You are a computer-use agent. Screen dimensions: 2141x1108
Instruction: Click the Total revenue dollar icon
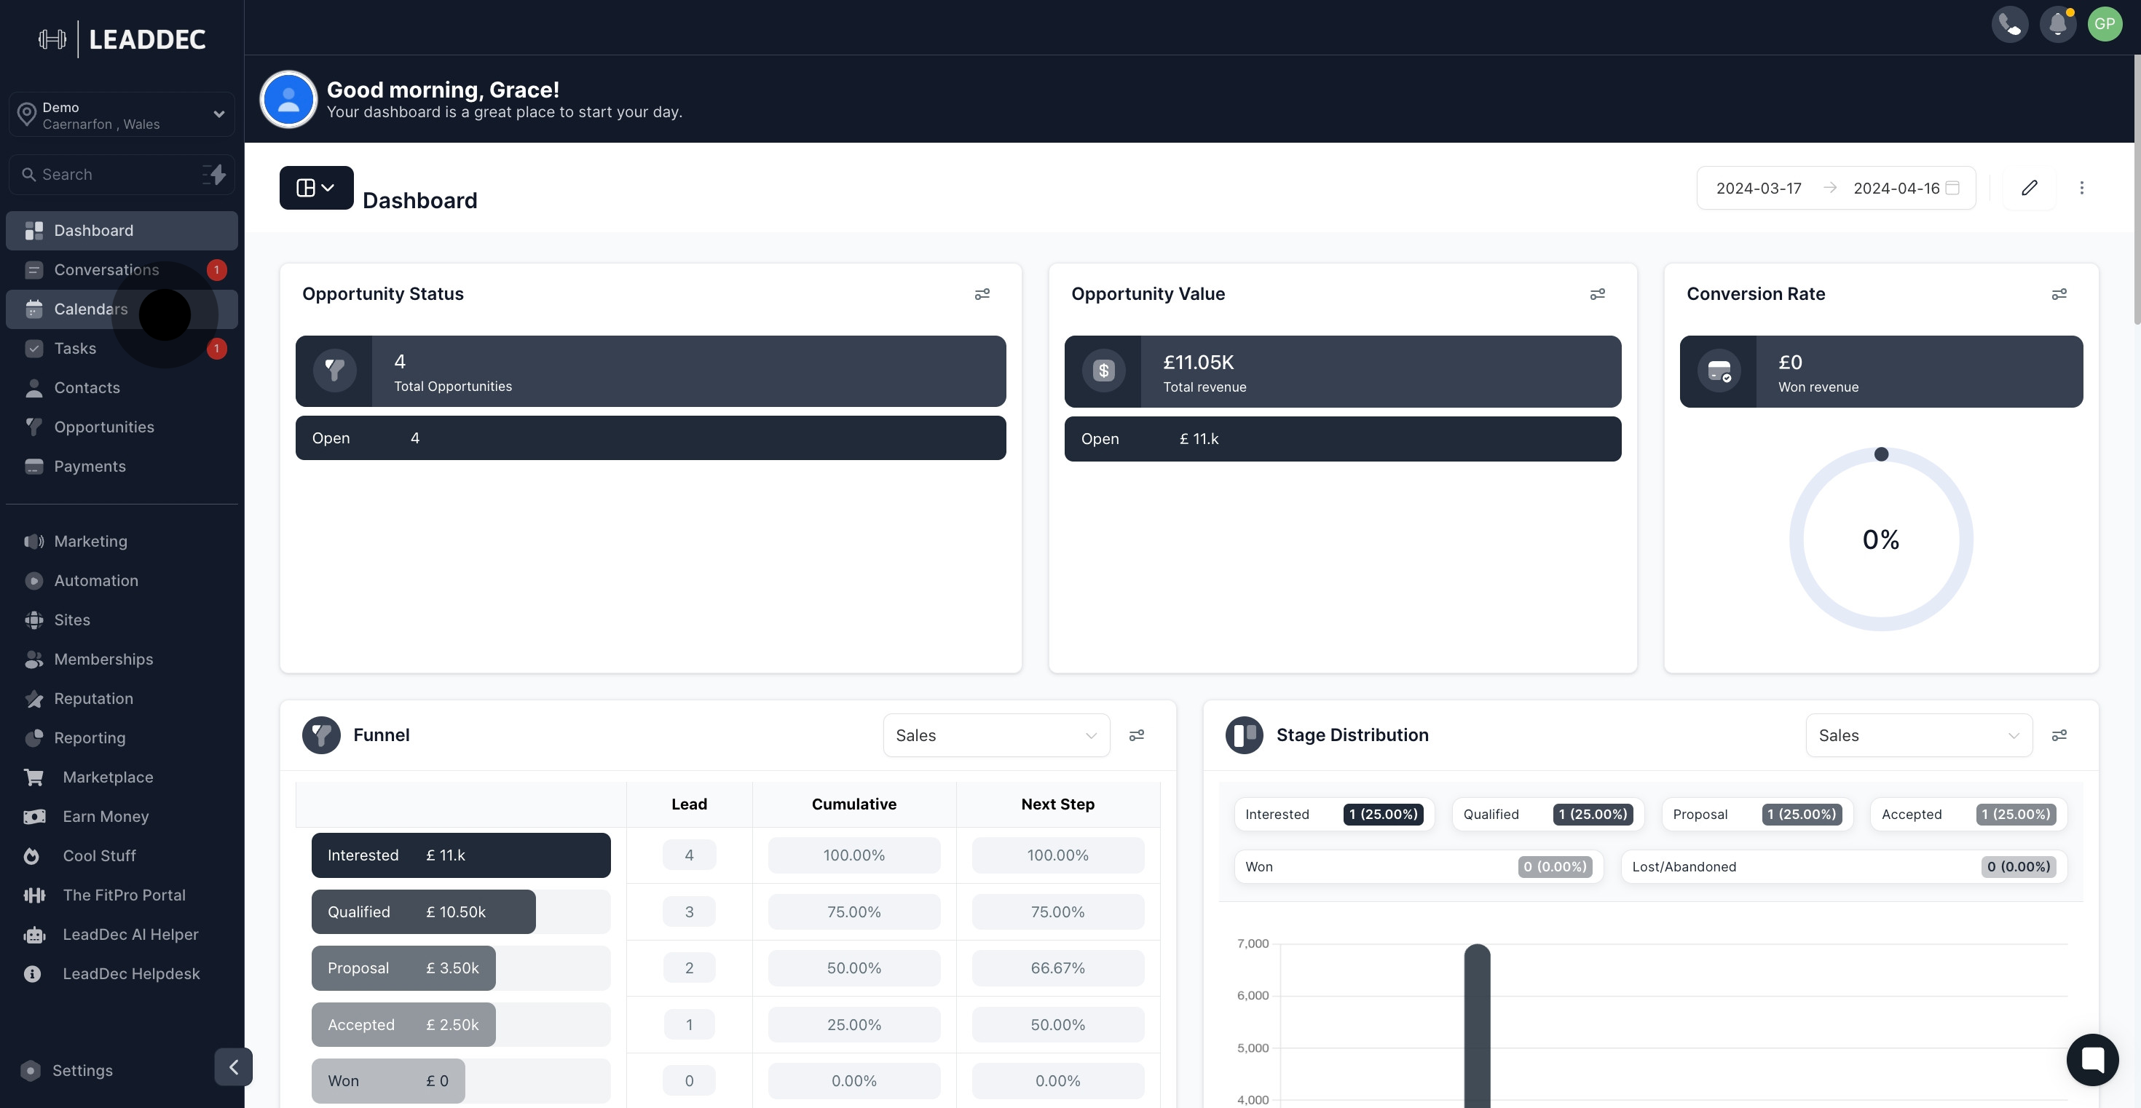(1103, 371)
